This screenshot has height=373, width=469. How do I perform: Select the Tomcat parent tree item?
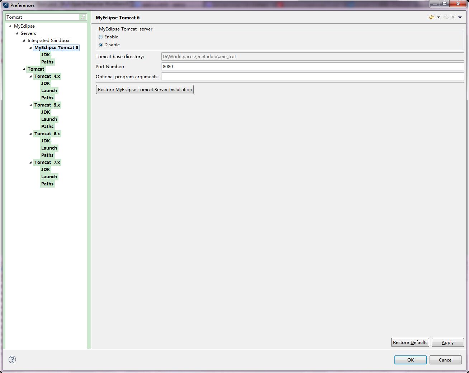pos(36,69)
